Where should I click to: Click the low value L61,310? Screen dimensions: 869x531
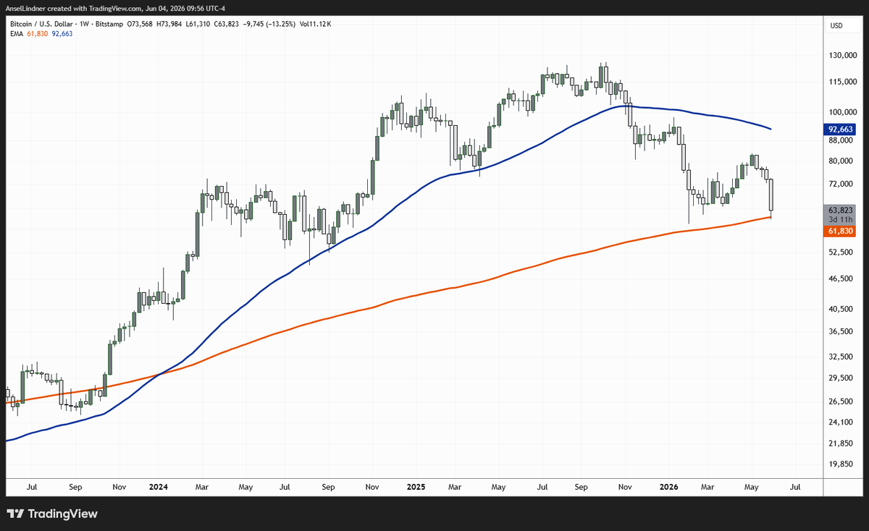click(199, 24)
